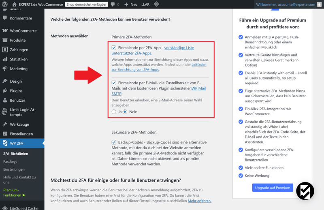Click the LiteSpeed Cache sidebar icon
Image resolution: width=324 pixels, height=210 pixels.
tap(5, 208)
